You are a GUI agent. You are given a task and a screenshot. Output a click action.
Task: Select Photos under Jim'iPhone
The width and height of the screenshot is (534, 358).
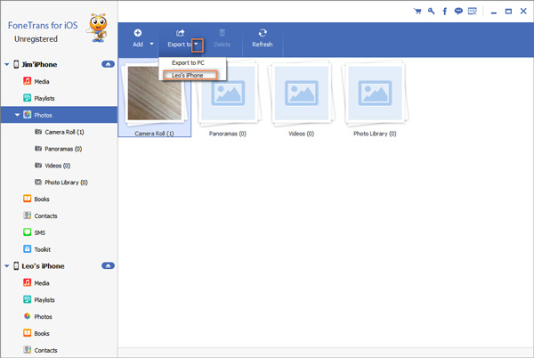(x=59, y=115)
